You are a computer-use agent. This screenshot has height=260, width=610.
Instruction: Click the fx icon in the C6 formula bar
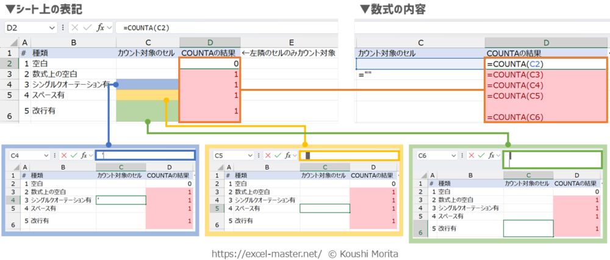pos(492,156)
